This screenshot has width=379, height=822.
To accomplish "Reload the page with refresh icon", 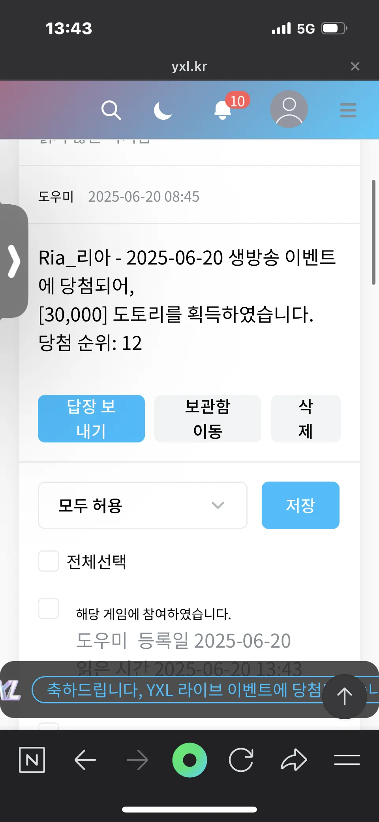I will tap(241, 760).
